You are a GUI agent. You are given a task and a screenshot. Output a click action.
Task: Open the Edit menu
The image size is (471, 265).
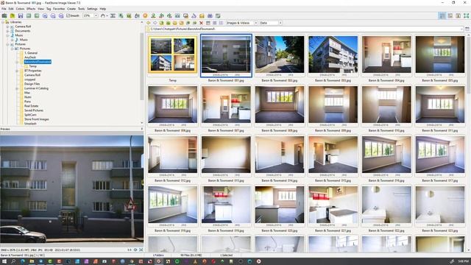[x=11, y=9]
